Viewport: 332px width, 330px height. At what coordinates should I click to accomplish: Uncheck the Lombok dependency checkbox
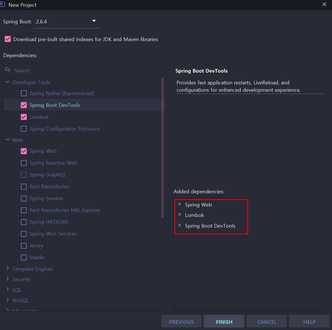pos(24,117)
